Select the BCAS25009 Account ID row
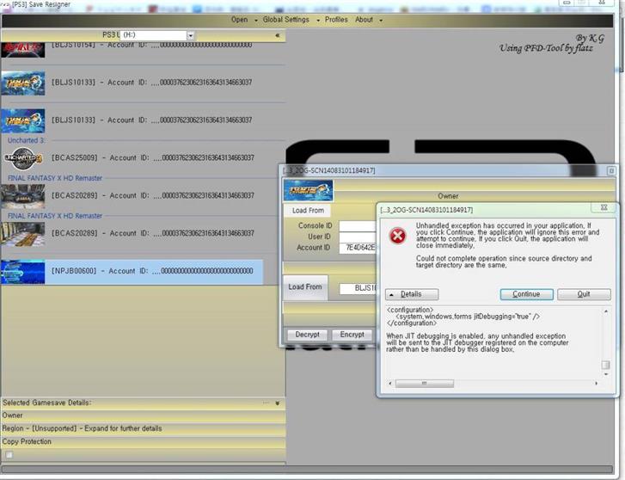This screenshot has height=480, width=625. point(153,158)
